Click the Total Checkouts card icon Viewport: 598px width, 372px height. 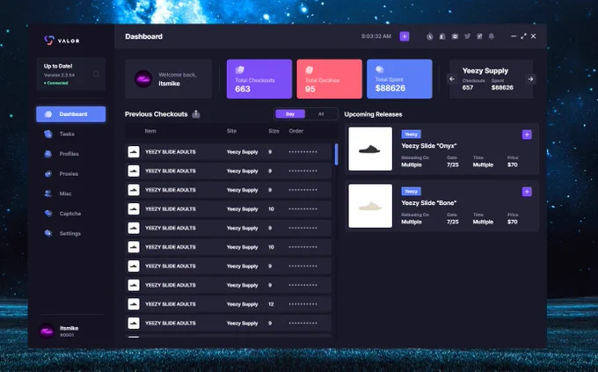(239, 69)
